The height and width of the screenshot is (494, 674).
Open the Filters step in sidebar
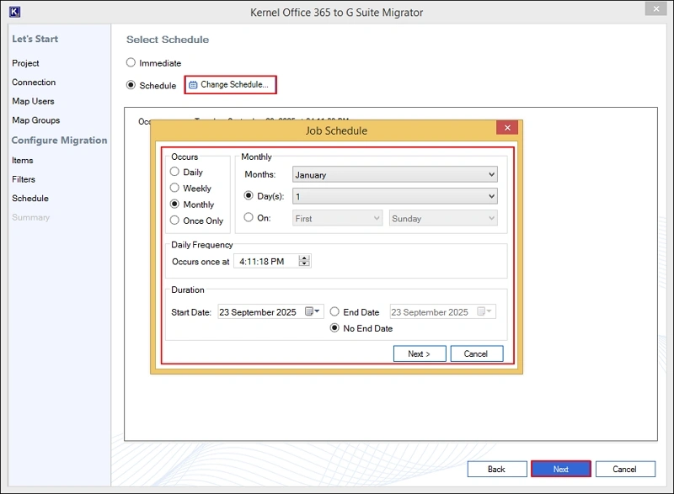(x=24, y=179)
